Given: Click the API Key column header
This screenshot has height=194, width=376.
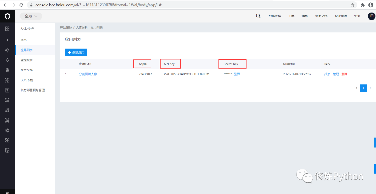Looking at the screenshot, I should [169, 64].
